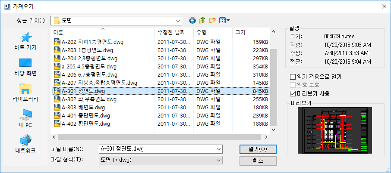Screen dimensions: 391x173
Task: Click 10/20/2016 9:03 AM created value
Action: [x=347, y=45]
